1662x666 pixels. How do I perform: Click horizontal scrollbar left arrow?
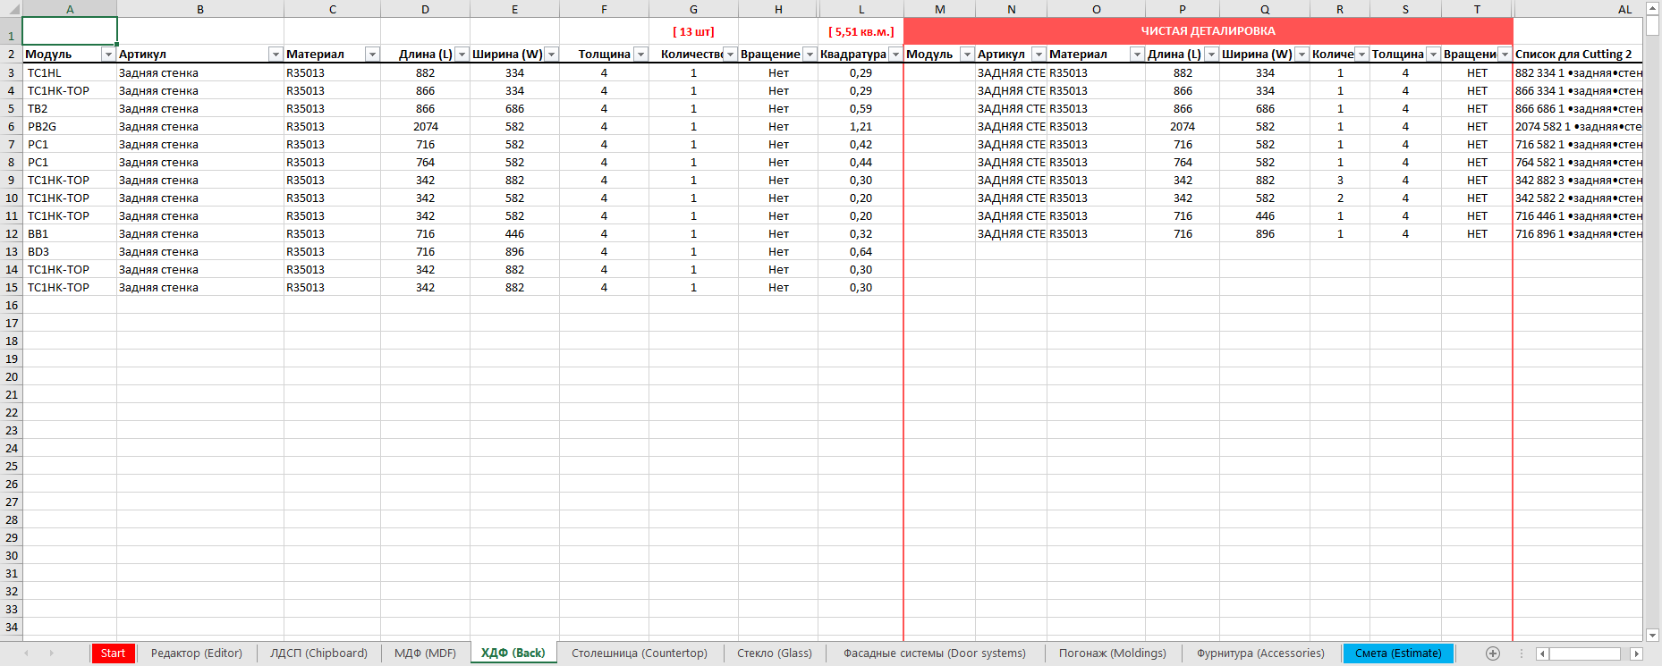[x=1542, y=653]
